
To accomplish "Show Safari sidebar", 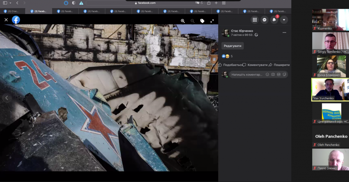I will [x=5, y=3].
